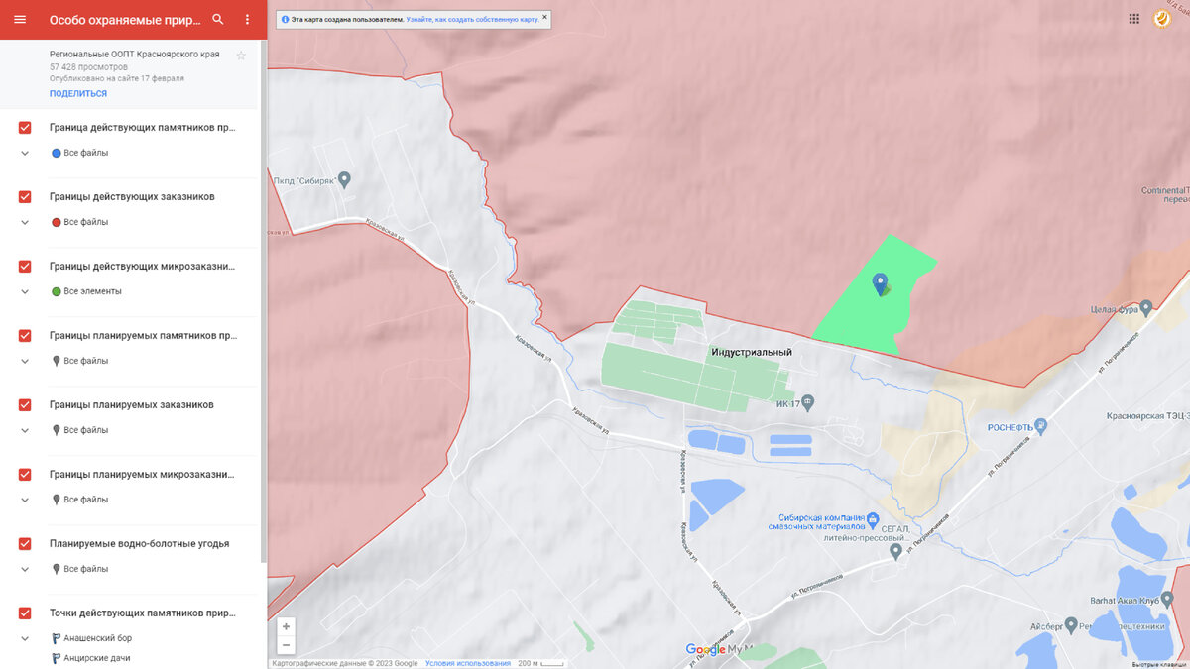Screen dimensions: 1190x669
Task: Expand Планируемые водно-болотные угодья layer chevron
Action: 25,569
